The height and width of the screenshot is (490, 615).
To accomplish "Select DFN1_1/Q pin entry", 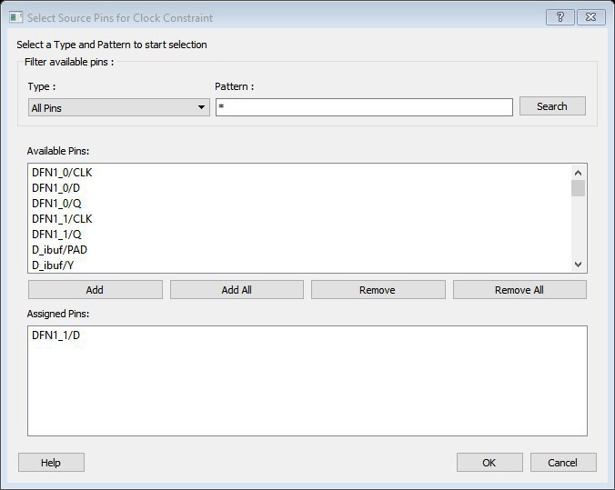I will point(56,234).
